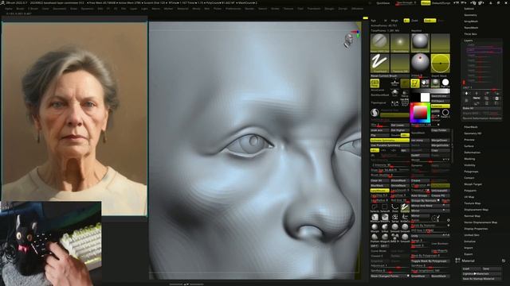This screenshot has height=286, width=510.
Task: Open the current brush thumbnail picker
Action: 379,43
